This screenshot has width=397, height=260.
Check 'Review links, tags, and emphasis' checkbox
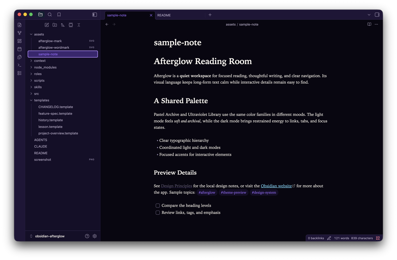point(158,213)
